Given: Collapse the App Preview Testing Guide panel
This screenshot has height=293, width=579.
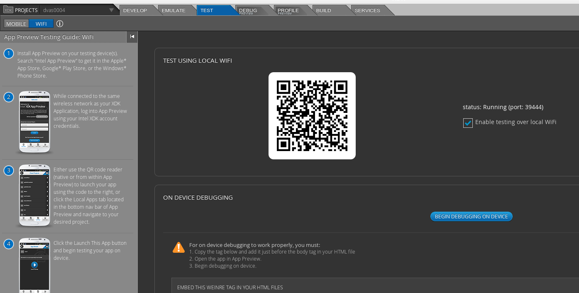Looking at the screenshot, I should pyautogui.click(x=132, y=37).
